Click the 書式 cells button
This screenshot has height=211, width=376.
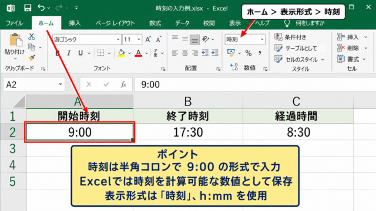coord(351,59)
